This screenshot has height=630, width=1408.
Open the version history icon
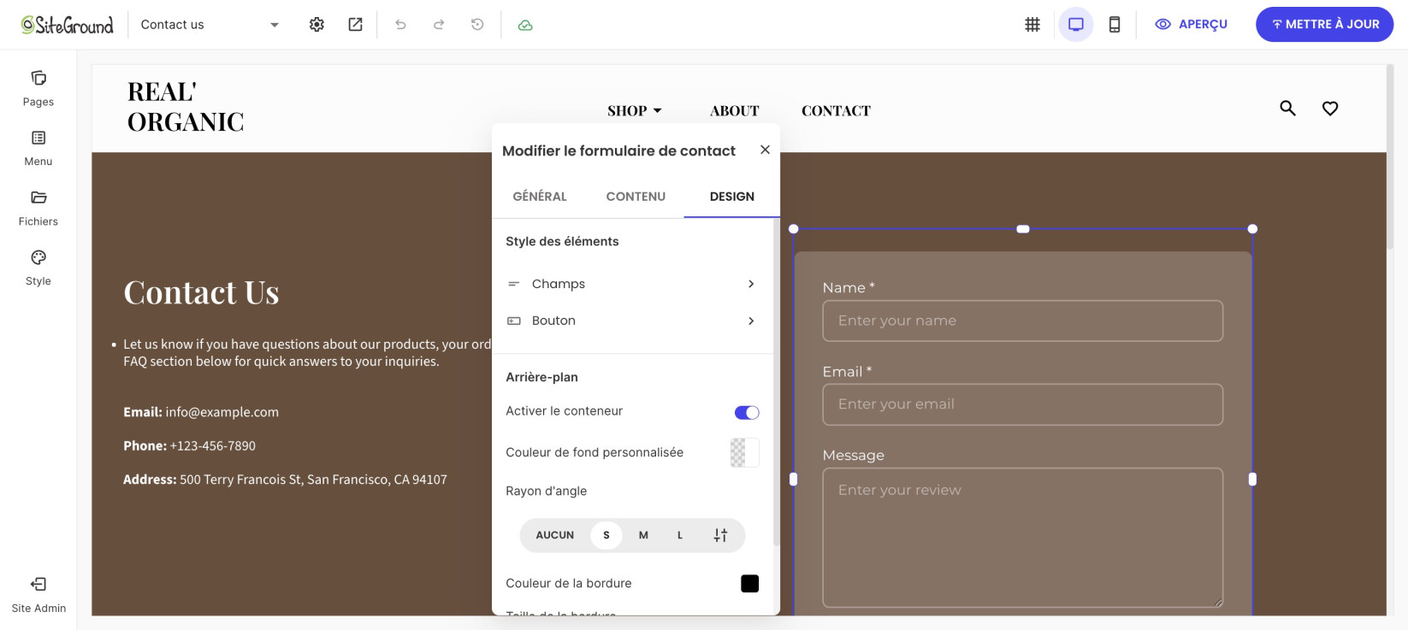coord(477,25)
